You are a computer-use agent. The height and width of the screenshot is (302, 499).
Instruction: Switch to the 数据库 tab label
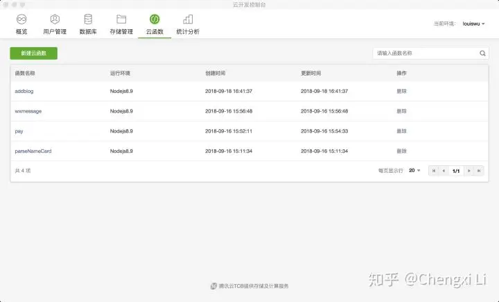click(x=88, y=31)
